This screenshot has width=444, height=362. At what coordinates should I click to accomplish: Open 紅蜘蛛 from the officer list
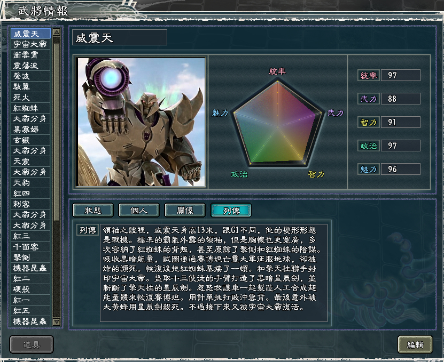pyautogui.click(x=30, y=108)
